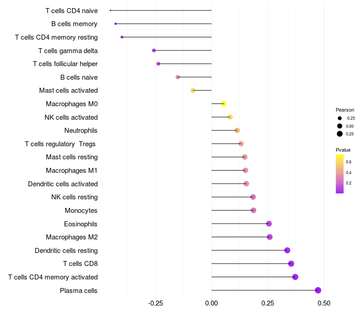Select the Pvalue color gradient bar
Screen dimensions: 360x315
click(340, 174)
